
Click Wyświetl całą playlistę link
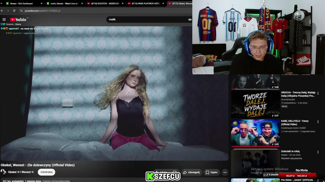(x=291, y=158)
